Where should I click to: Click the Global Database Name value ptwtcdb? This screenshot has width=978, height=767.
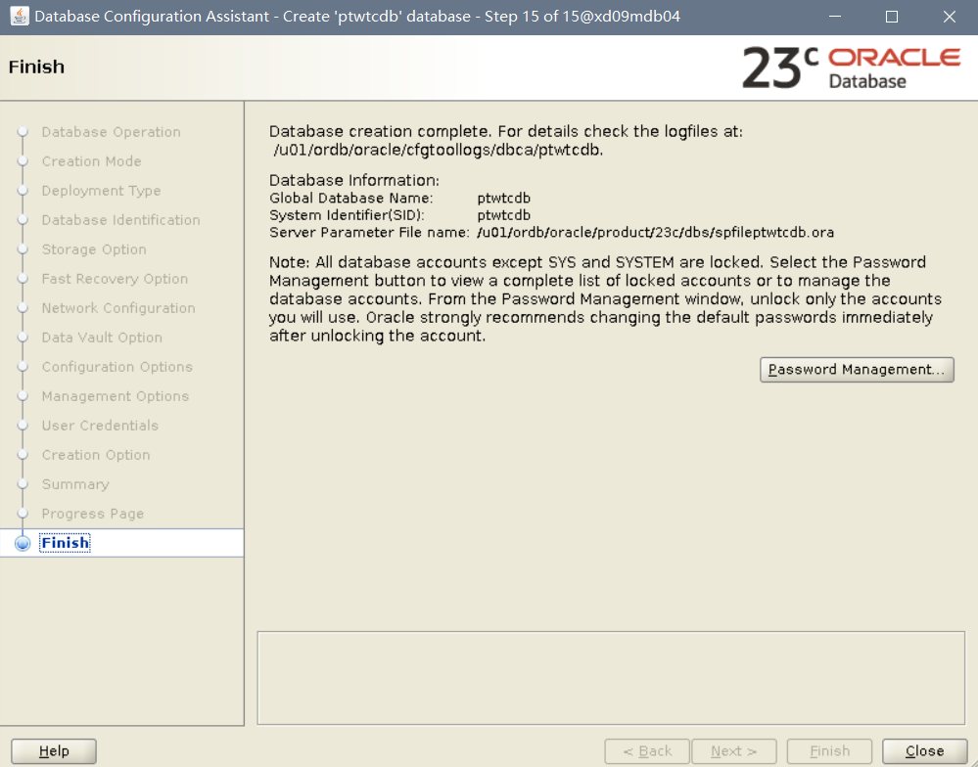click(504, 199)
